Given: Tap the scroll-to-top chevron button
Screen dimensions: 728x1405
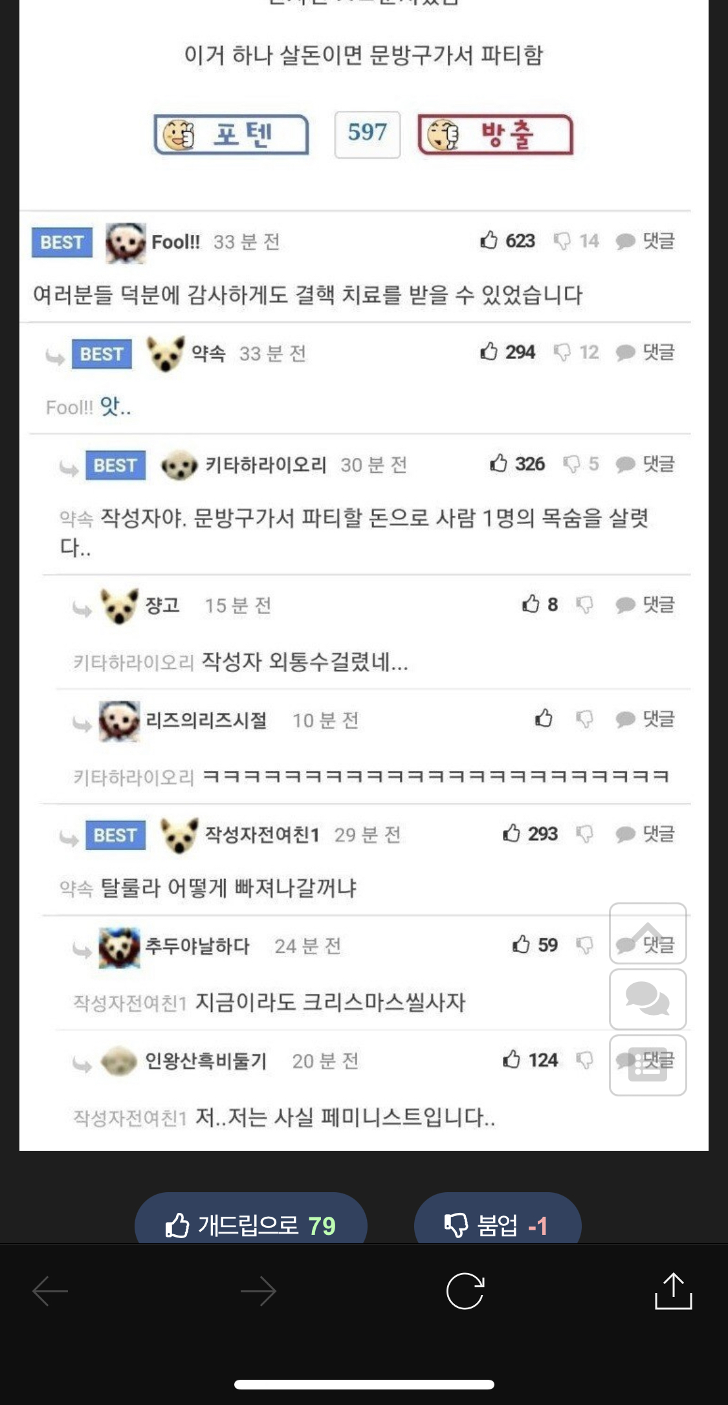Looking at the screenshot, I should coord(648,933).
